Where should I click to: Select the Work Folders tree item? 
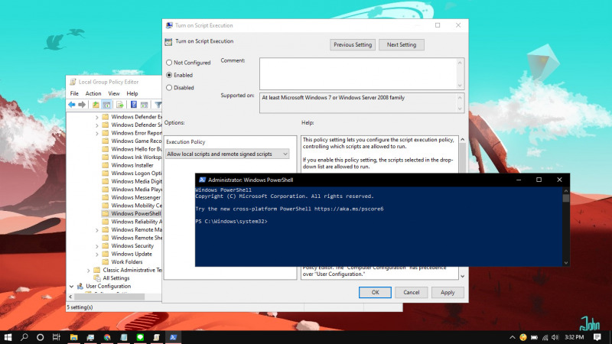[x=122, y=262]
